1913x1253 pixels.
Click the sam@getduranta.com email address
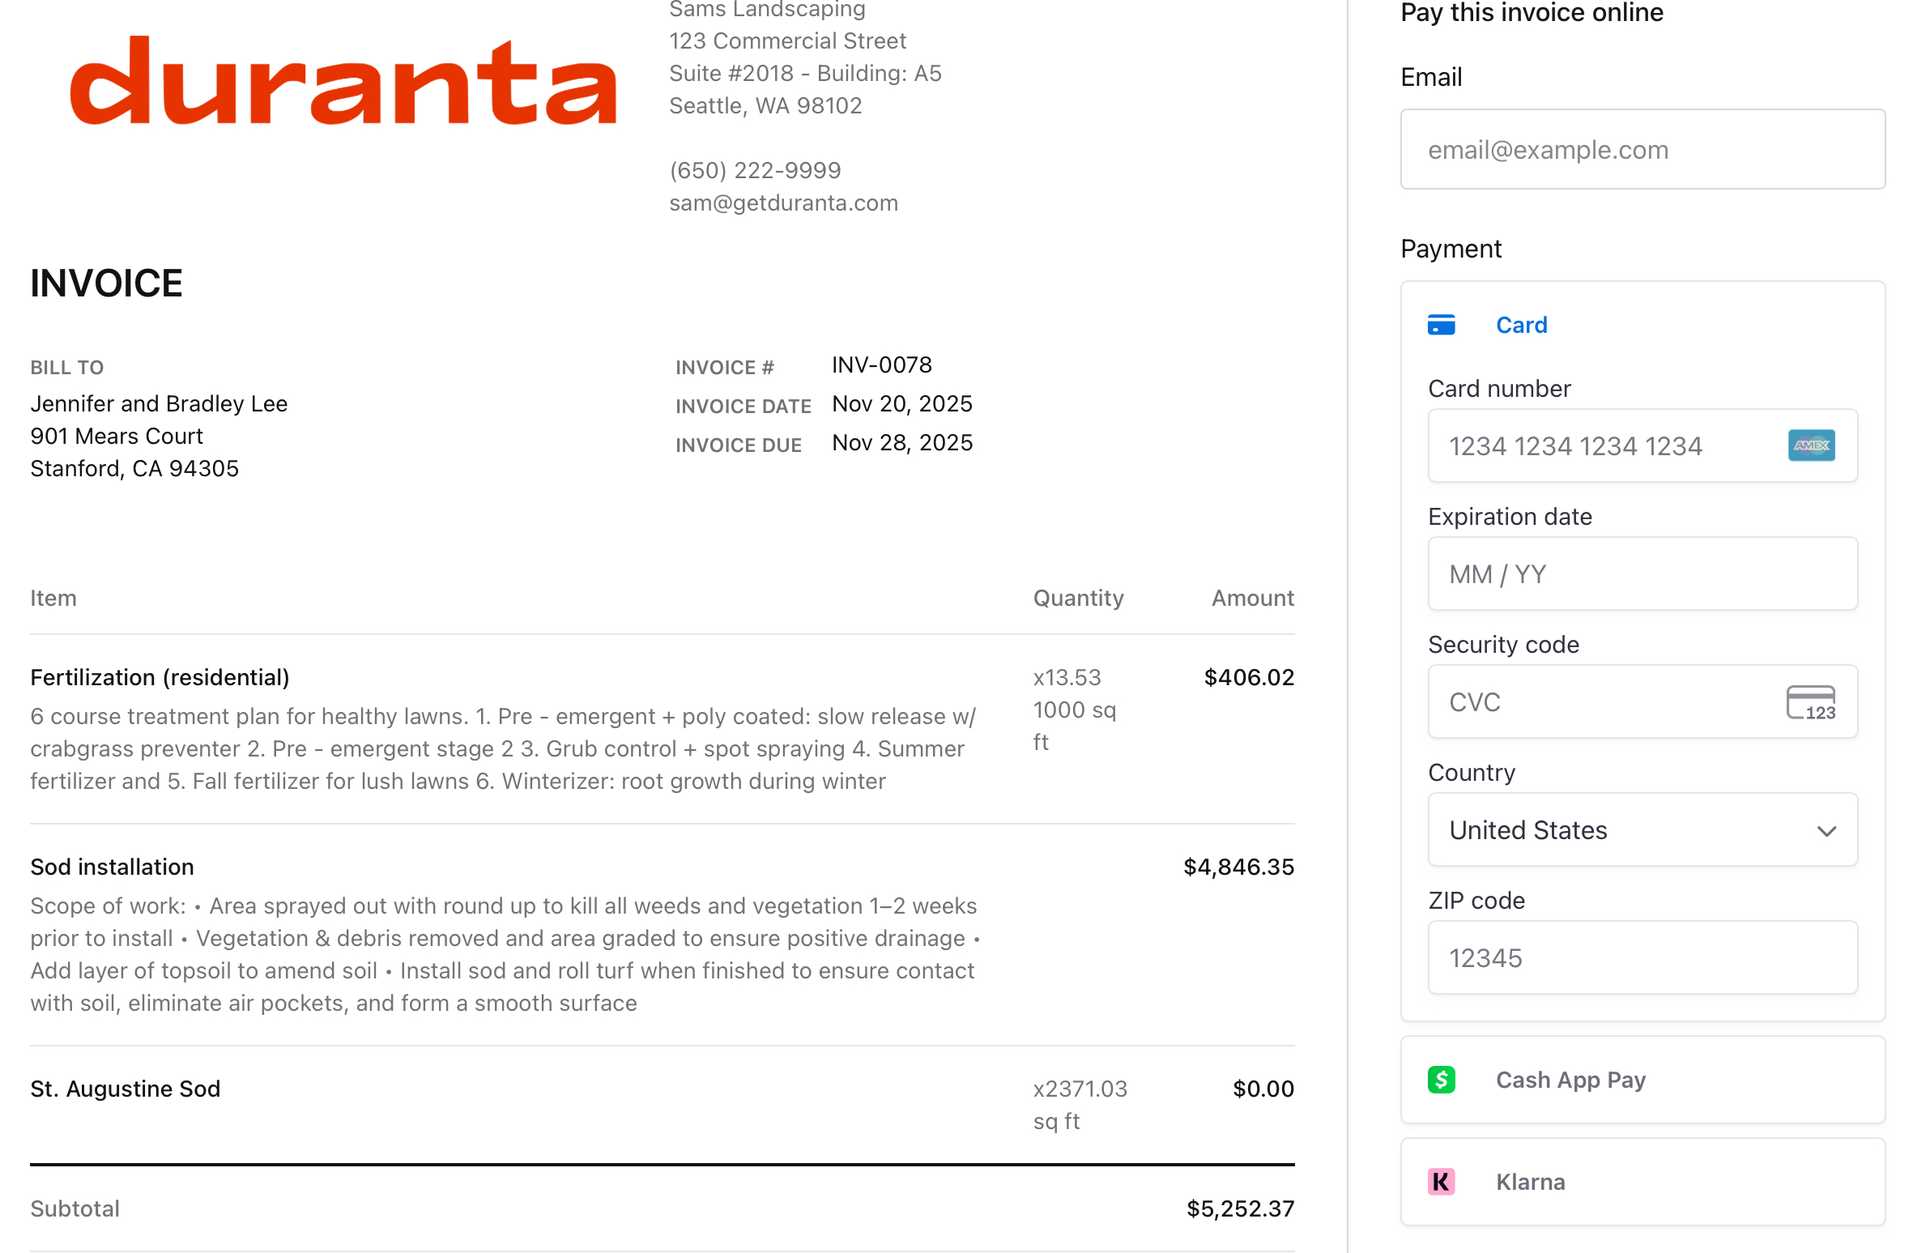[783, 202]
